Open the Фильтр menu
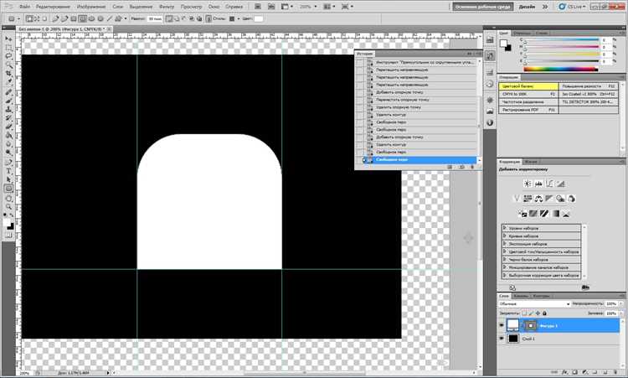The height and width of the screenshot is (378, 628). [x=167, y=7]
